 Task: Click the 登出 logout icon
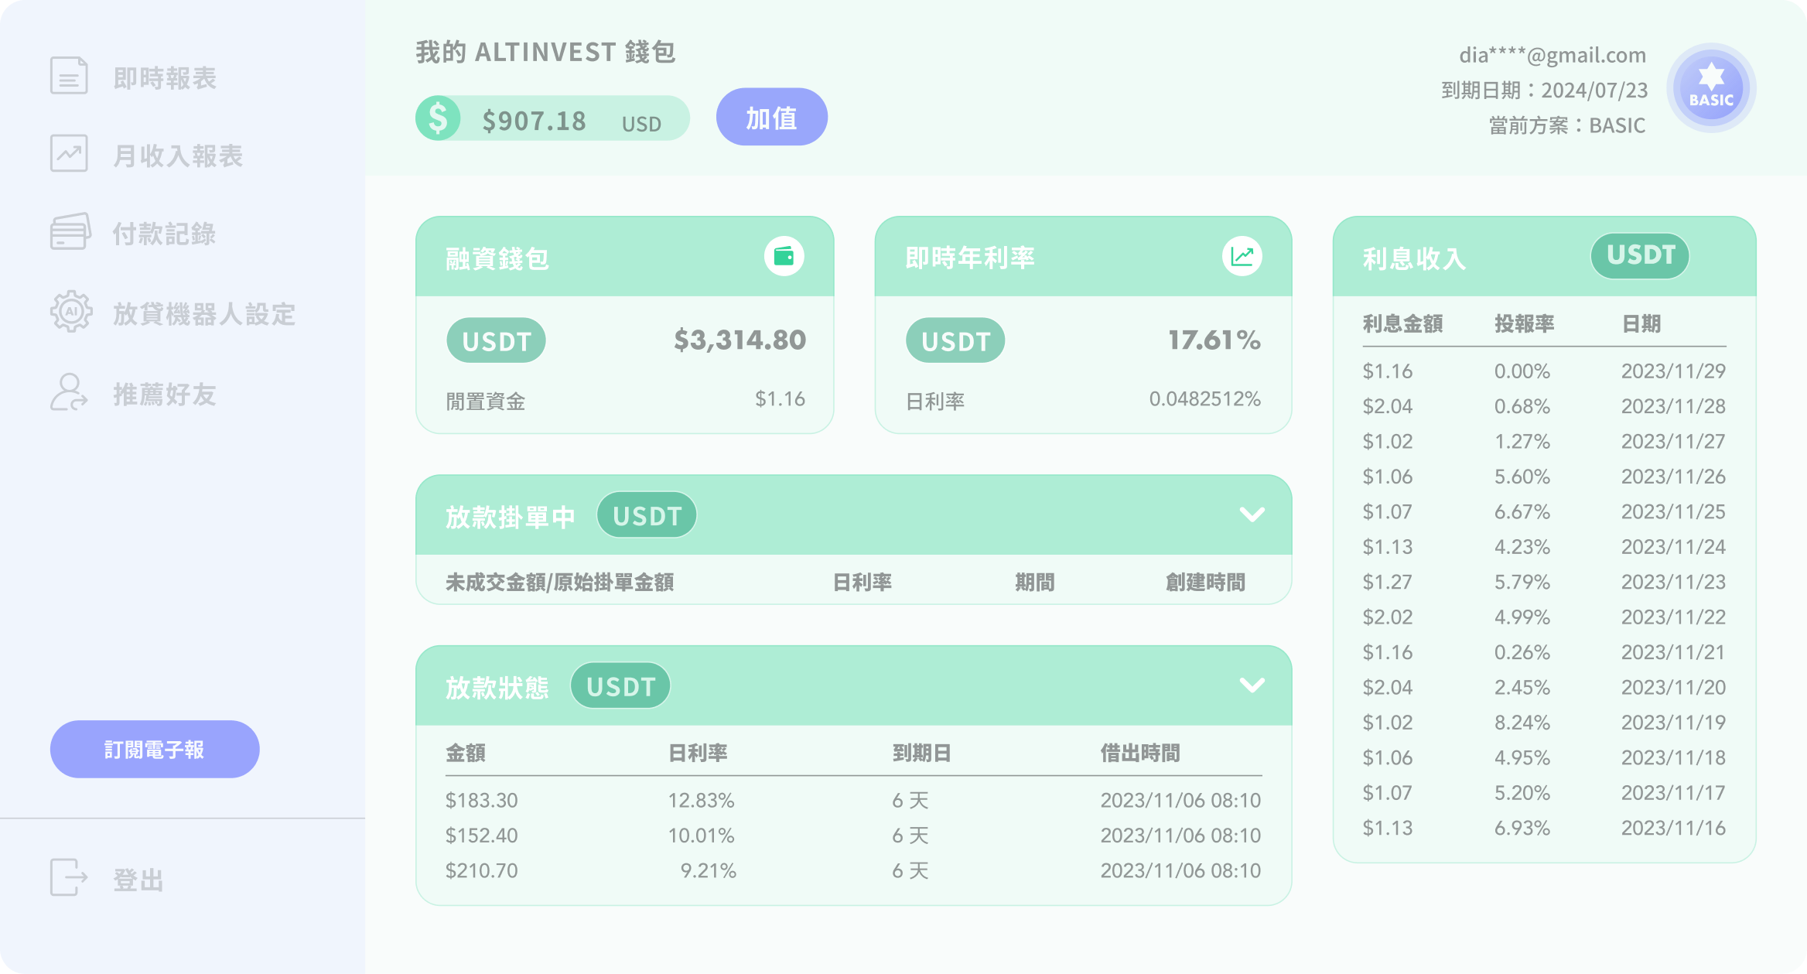[x=69, y=877]
